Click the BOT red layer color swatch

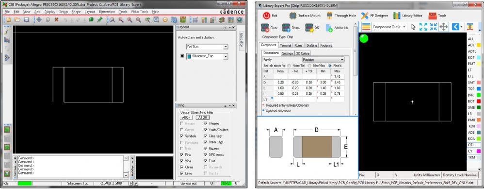pos(479,101)
